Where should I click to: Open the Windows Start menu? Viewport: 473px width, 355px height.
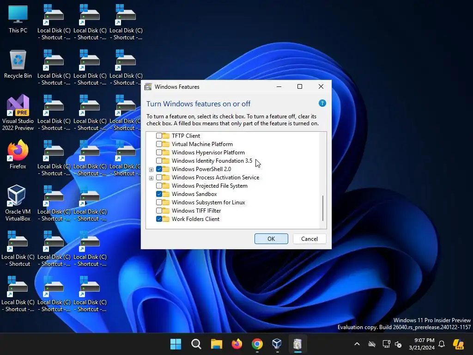coord(176,344)
